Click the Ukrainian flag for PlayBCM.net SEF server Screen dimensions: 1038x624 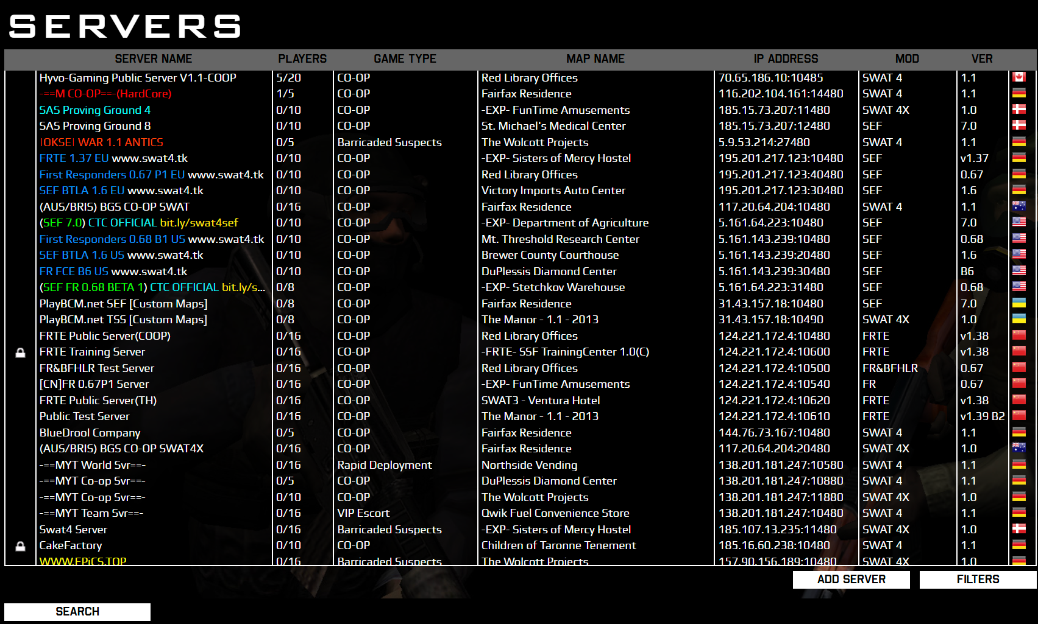pos(1018,303)
